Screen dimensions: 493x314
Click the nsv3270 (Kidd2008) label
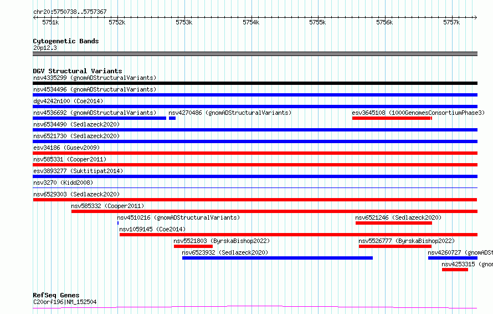point(63,183)
